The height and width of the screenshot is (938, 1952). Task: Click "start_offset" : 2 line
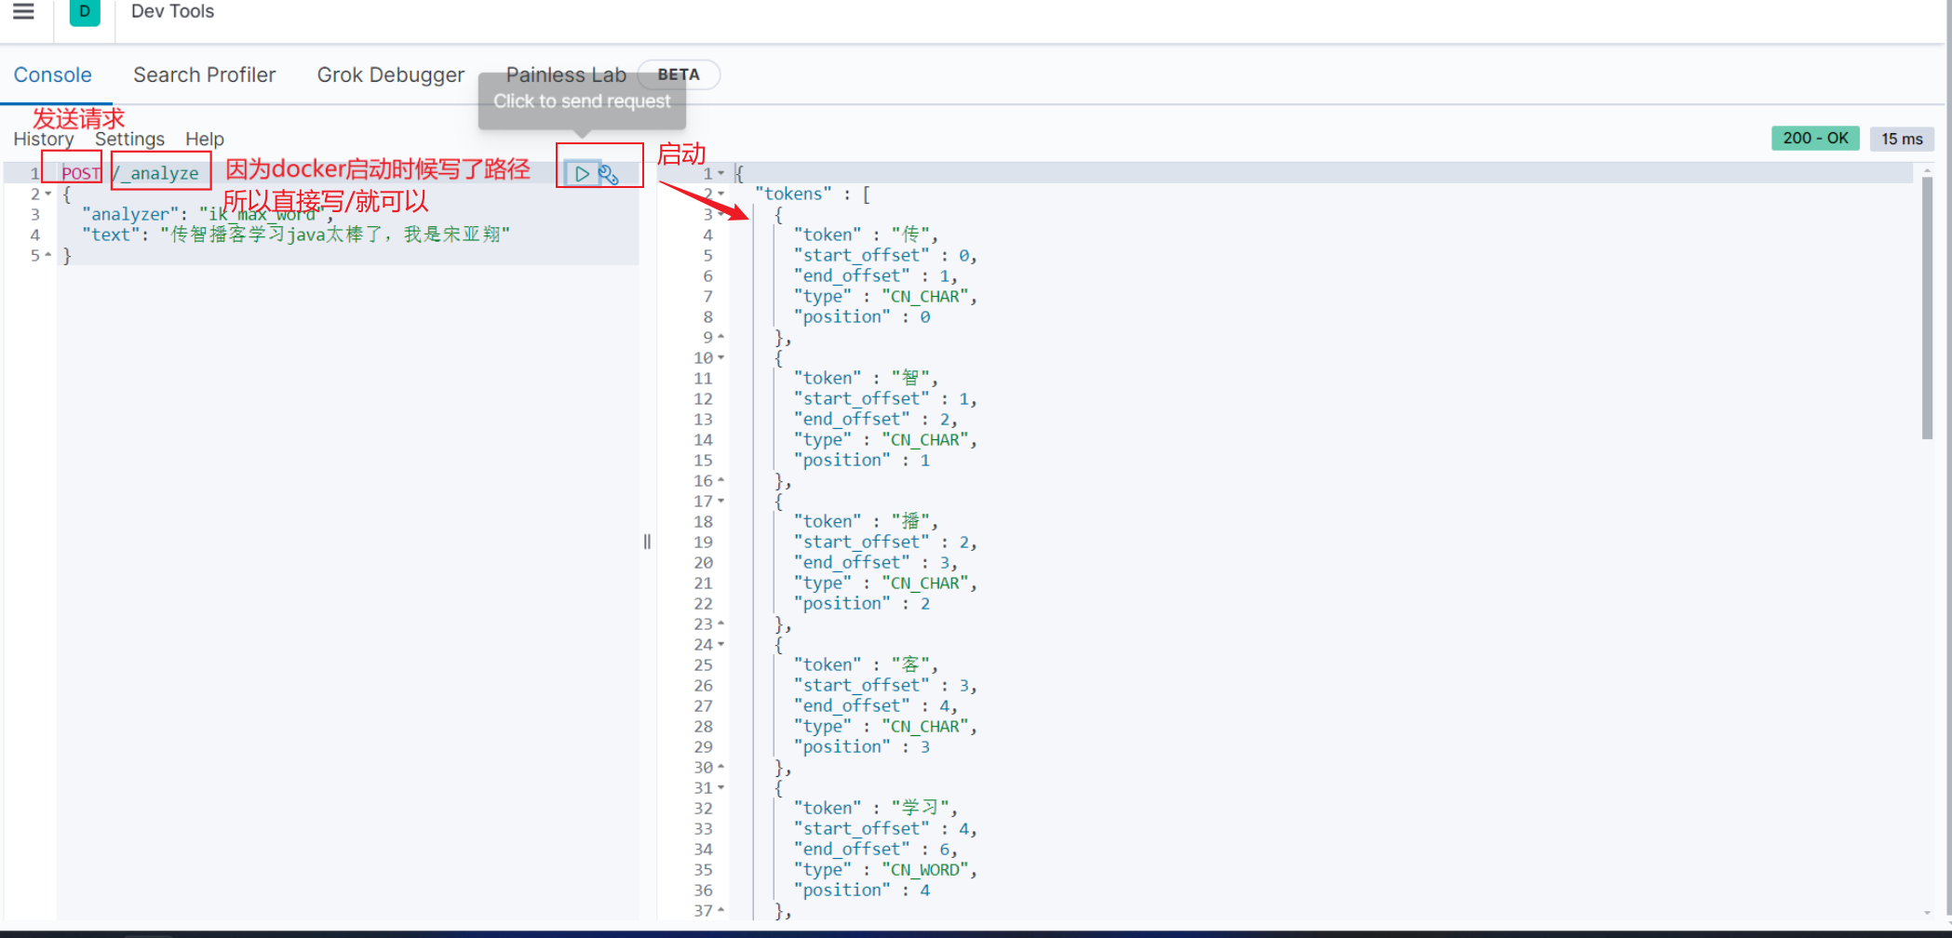(885, 543)
